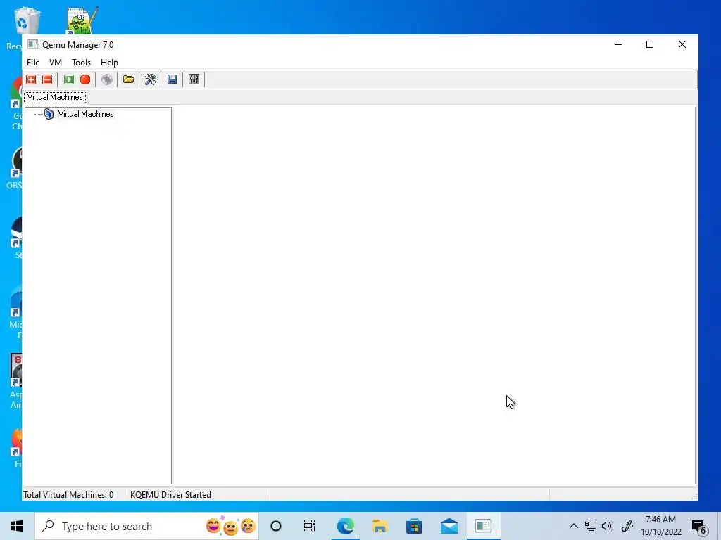Click the green play start VM icon
This screenshot has height=540, width=721.
(x=69, y=79)
